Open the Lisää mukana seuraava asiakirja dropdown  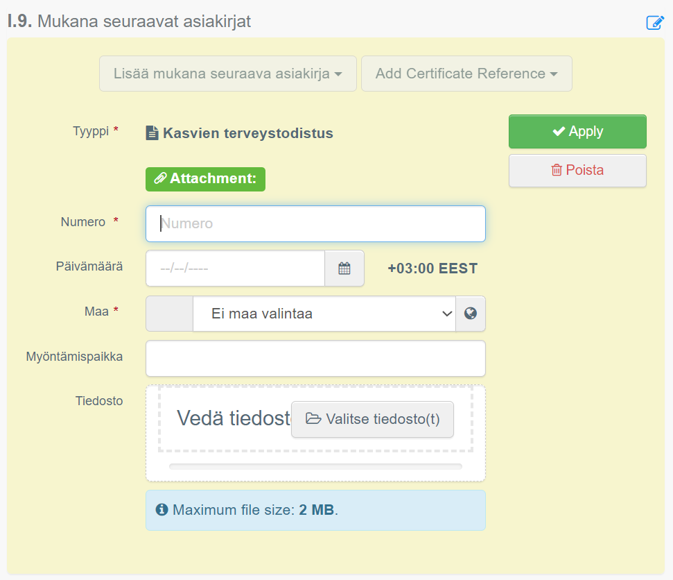(x=227, y=74)
